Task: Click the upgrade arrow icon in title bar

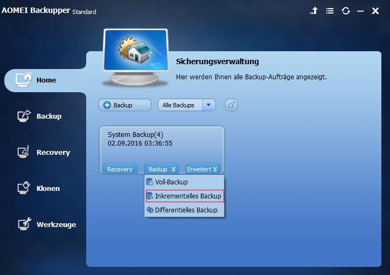Action: [x=314, y=11]
